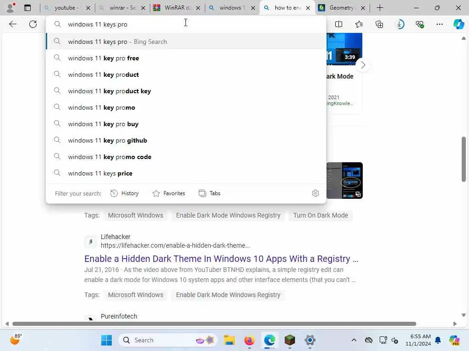Open the Favorites star toolbar icon

coord(359,24)
